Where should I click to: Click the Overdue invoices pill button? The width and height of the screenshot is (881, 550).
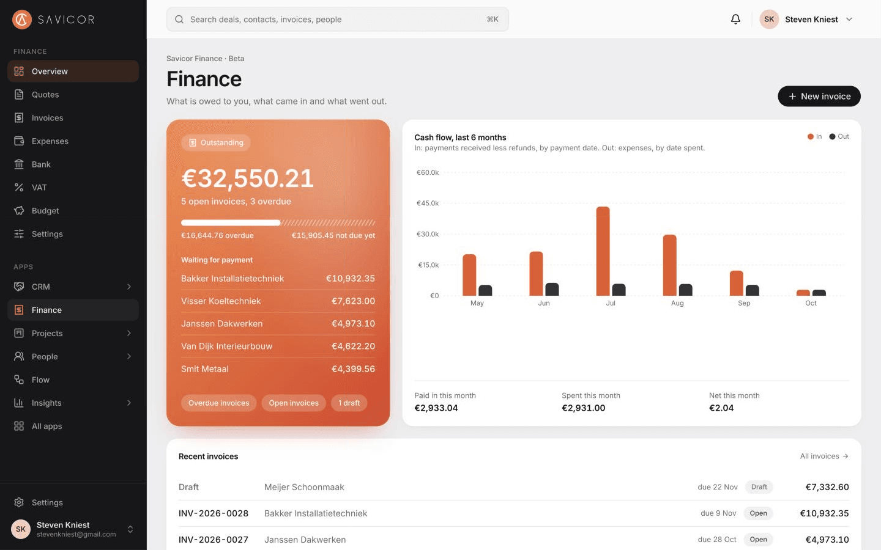point(219,403)
